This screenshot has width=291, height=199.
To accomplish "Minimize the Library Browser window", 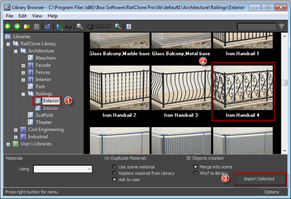I will tap(255, 7).
